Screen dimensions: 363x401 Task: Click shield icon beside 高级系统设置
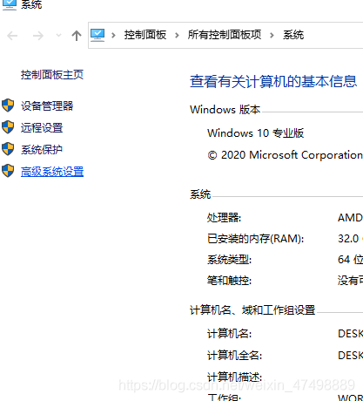pyautogui.click(x=8, y=171)
